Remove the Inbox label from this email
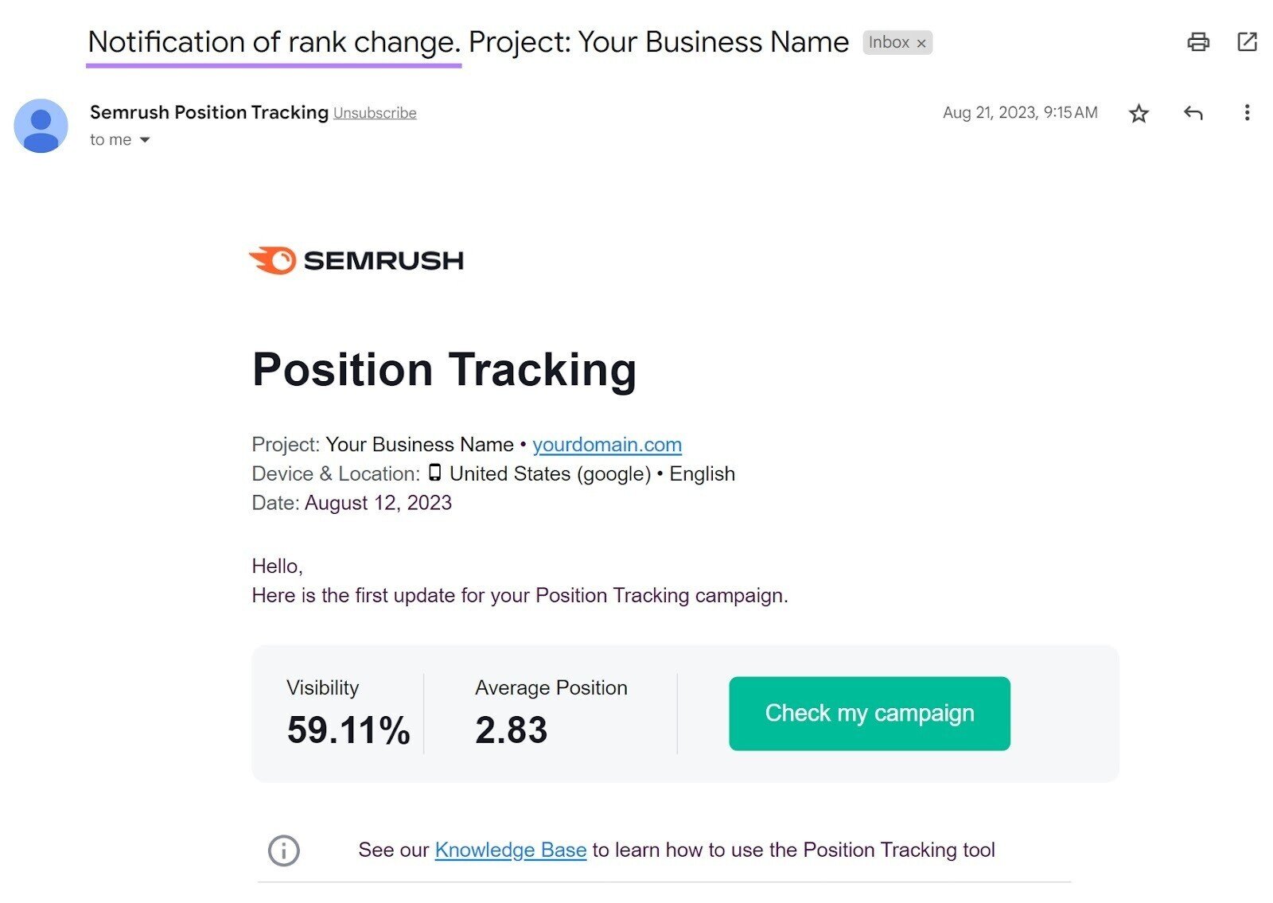This screenshot has height=903, width=1273. [x=921, y=42]
